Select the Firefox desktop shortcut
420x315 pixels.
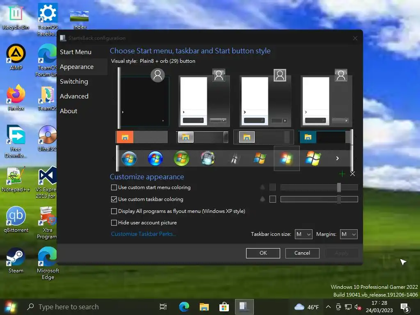click(16, 98)
